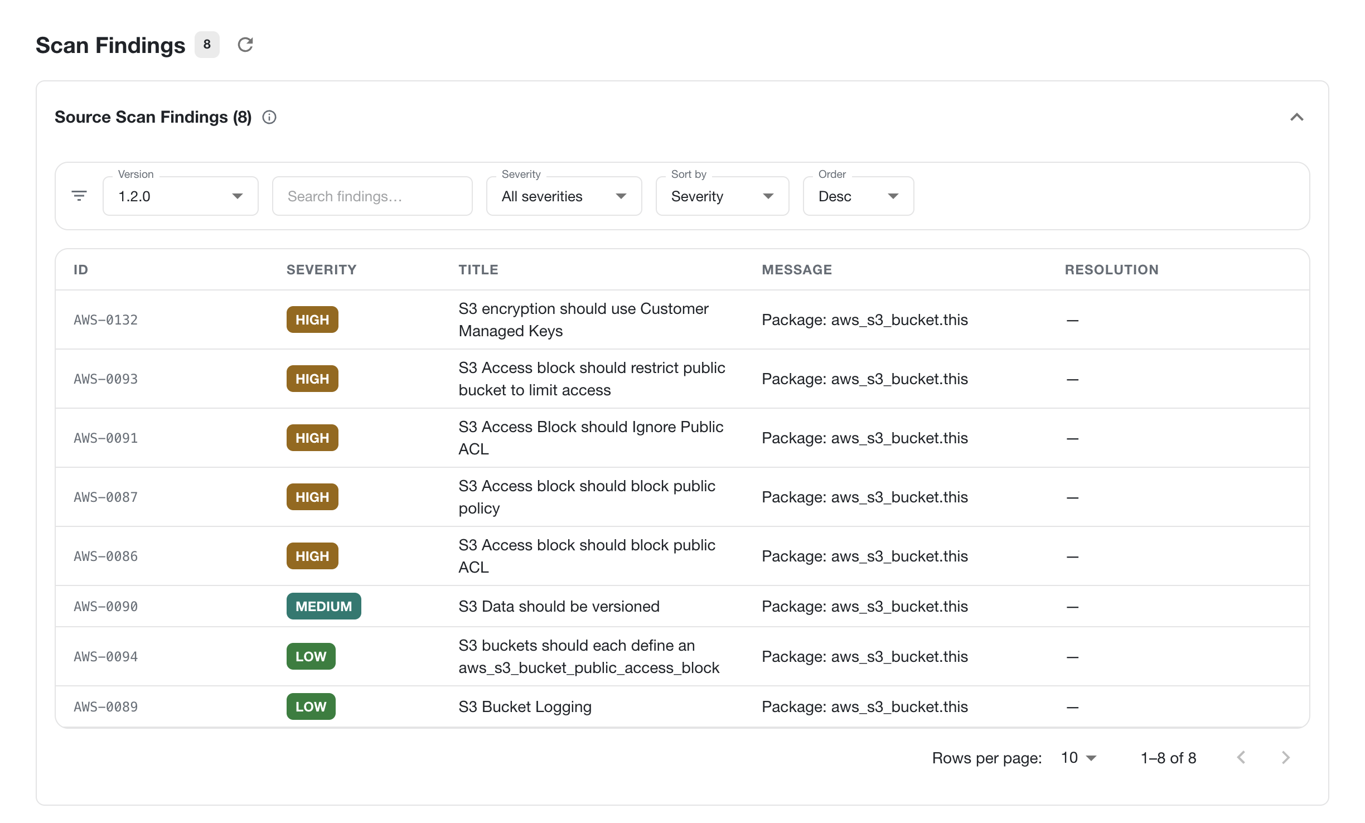Click the findings count badge 8
Screen dimensions: 1365x823
207,45
